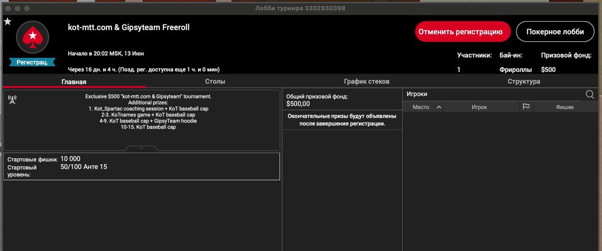The width and height of the screenshot is (602, 251).
Task: Click the Exclusive $500 tournament description line
Action: [x=148, y=96]
